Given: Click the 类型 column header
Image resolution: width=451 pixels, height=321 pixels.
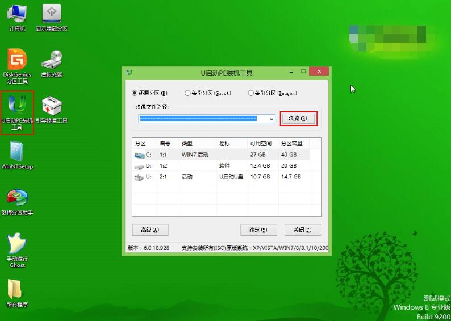Looking at the screenshot, I should (x=198, y=143).
